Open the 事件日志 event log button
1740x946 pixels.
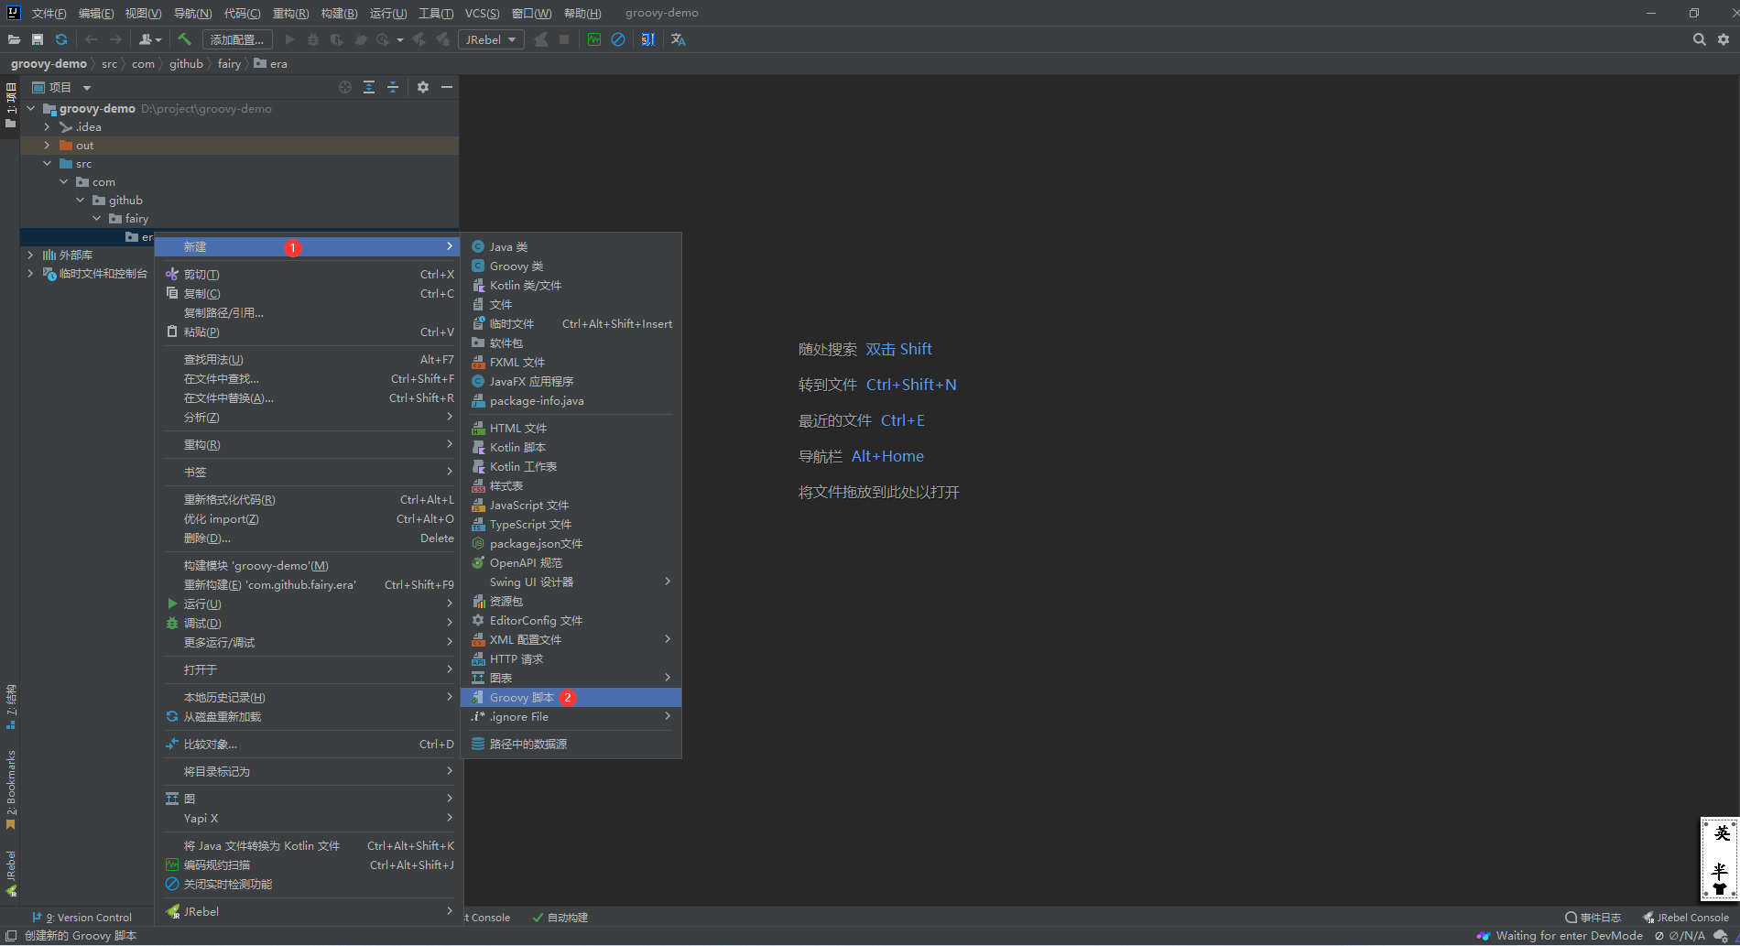[1593, 917]
